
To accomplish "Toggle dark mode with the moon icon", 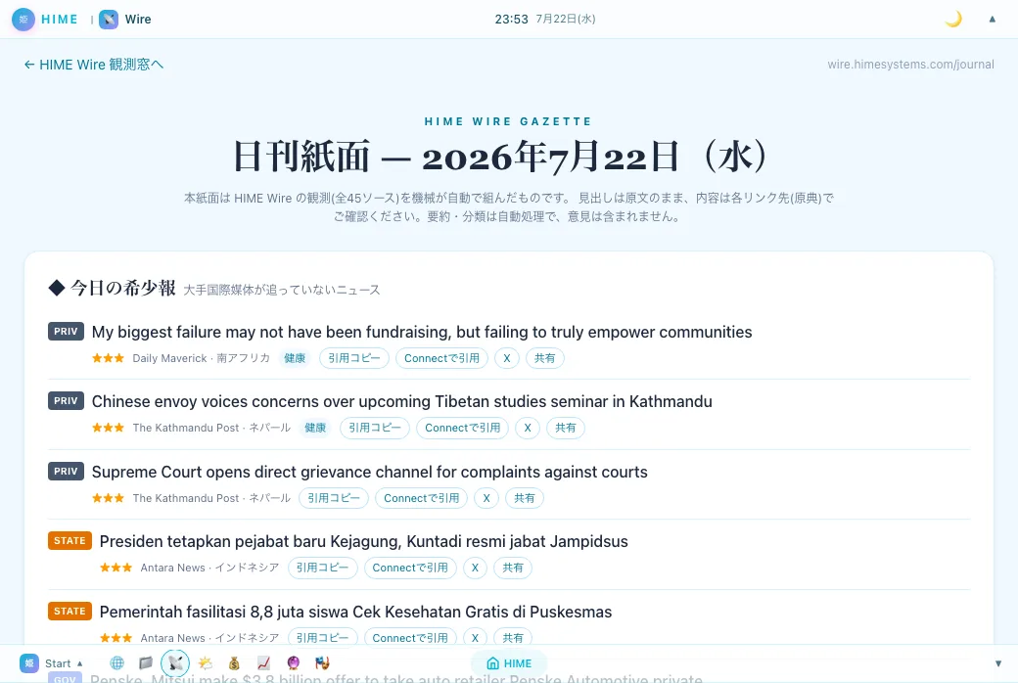I will [952, 20].
